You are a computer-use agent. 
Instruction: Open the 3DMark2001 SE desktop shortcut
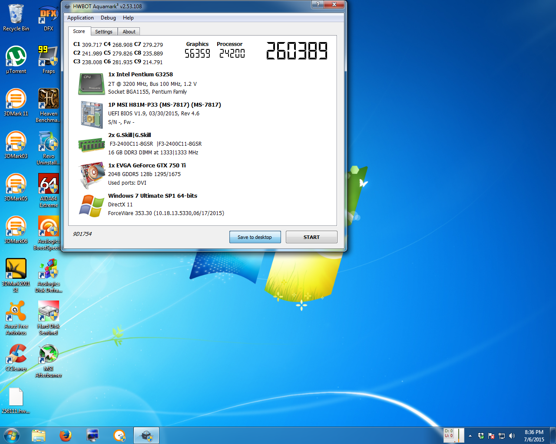pyautogui.click(x=16, y=275)
